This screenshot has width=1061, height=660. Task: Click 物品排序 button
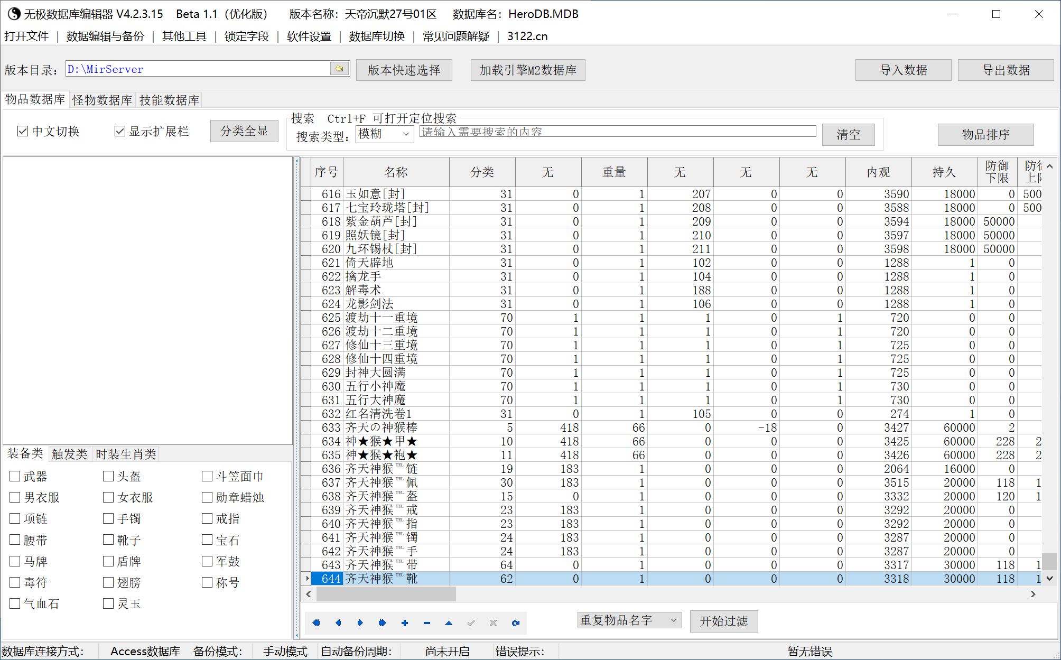tap(986, 134)
